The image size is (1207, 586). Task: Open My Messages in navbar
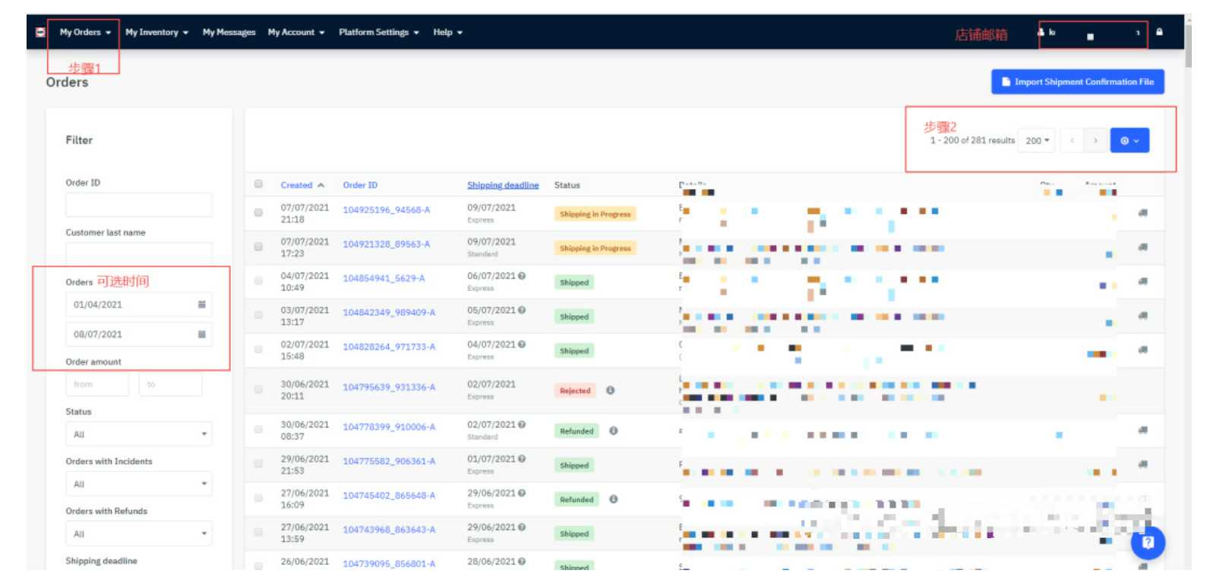(229, 32)
